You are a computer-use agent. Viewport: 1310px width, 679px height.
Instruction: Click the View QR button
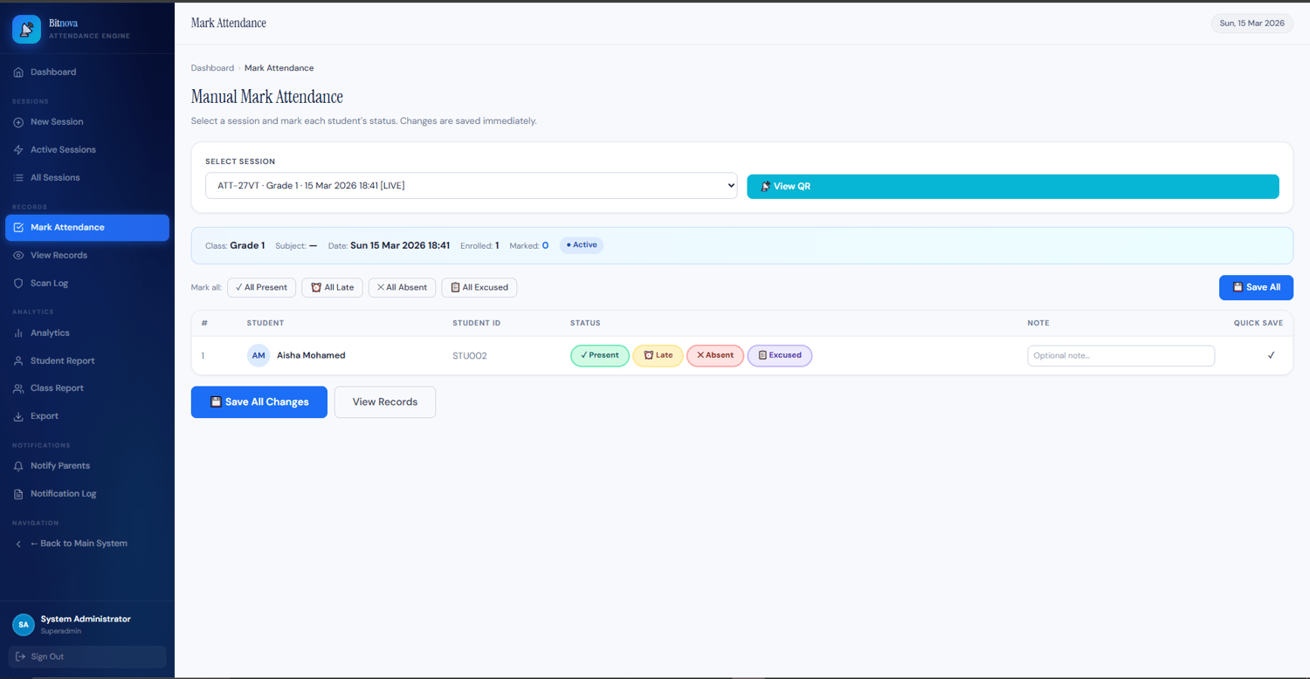point(1013,187)
